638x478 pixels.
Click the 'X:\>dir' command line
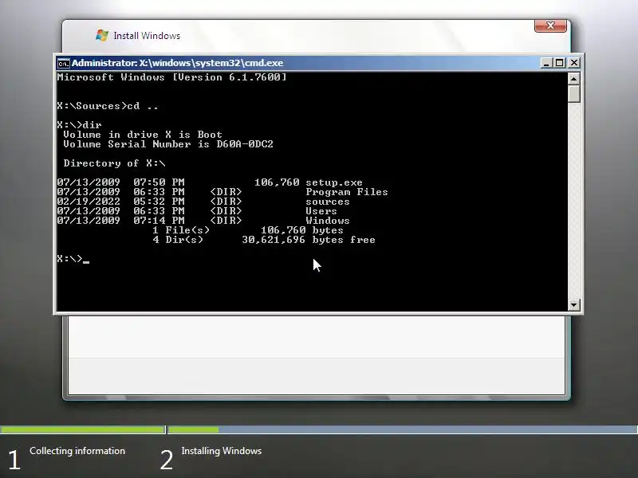[79, 125]
